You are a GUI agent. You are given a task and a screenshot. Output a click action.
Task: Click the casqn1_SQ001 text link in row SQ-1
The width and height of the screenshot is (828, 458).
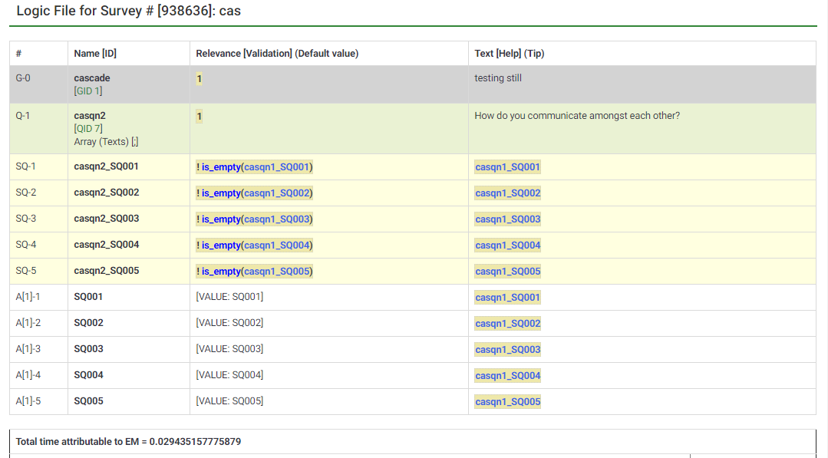[x=507, y=167]
